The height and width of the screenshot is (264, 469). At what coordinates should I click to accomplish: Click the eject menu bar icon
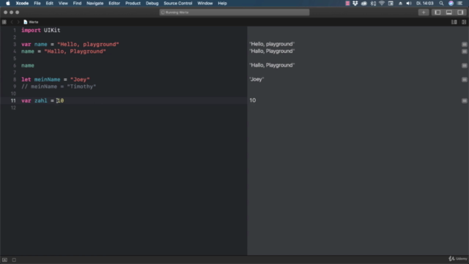coord(400,3)
